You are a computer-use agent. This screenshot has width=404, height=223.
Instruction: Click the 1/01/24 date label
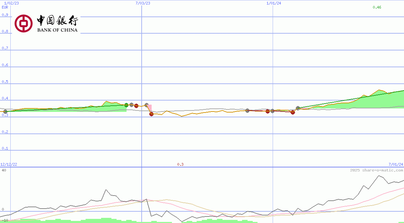pos(273,3)
